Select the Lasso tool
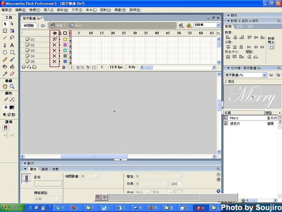 (12, 38)
